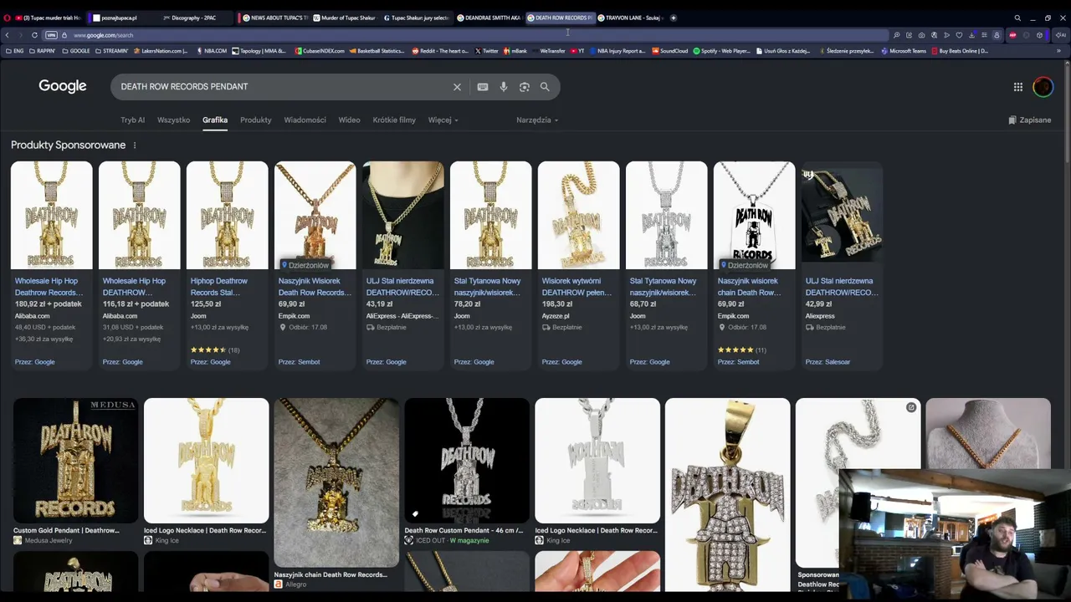Open the Reddit bookmark
Viewport: 1071px width, 602px height.
coord(440,51)
